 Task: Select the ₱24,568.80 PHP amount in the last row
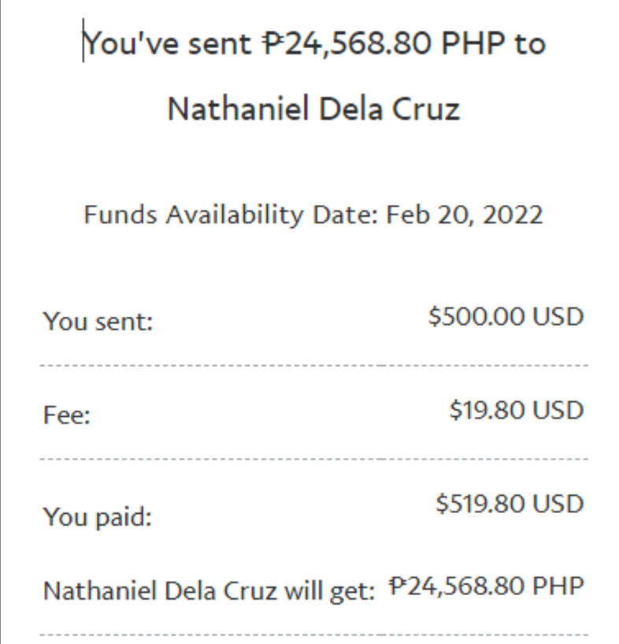pyautogui.click(x=487, y=586)
